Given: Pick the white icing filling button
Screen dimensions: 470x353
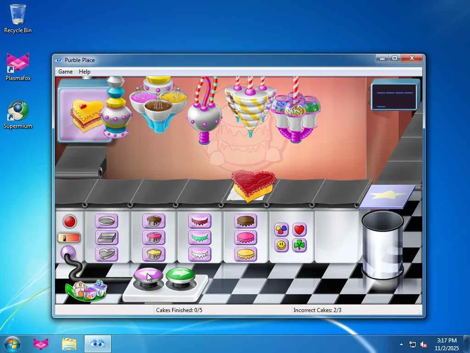Looking at the screenshot, I should pyautogui.click(x=200, y=254).
